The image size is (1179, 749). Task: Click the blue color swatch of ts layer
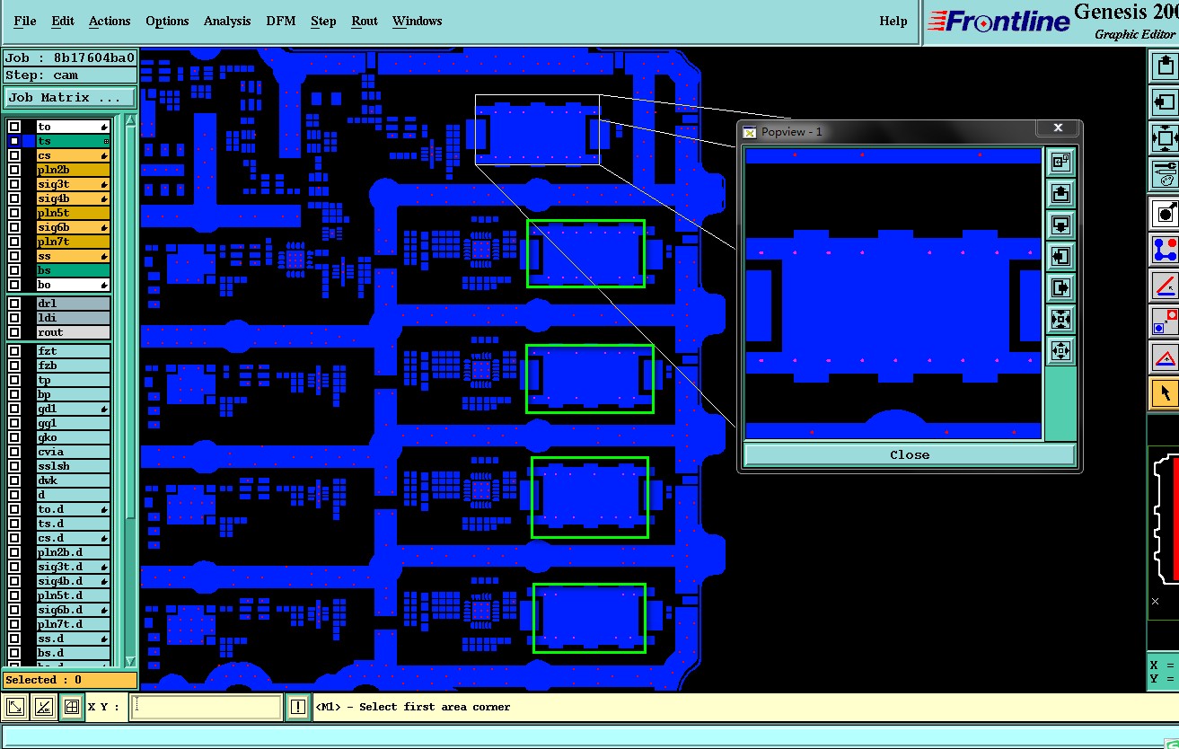click(28, 141)
